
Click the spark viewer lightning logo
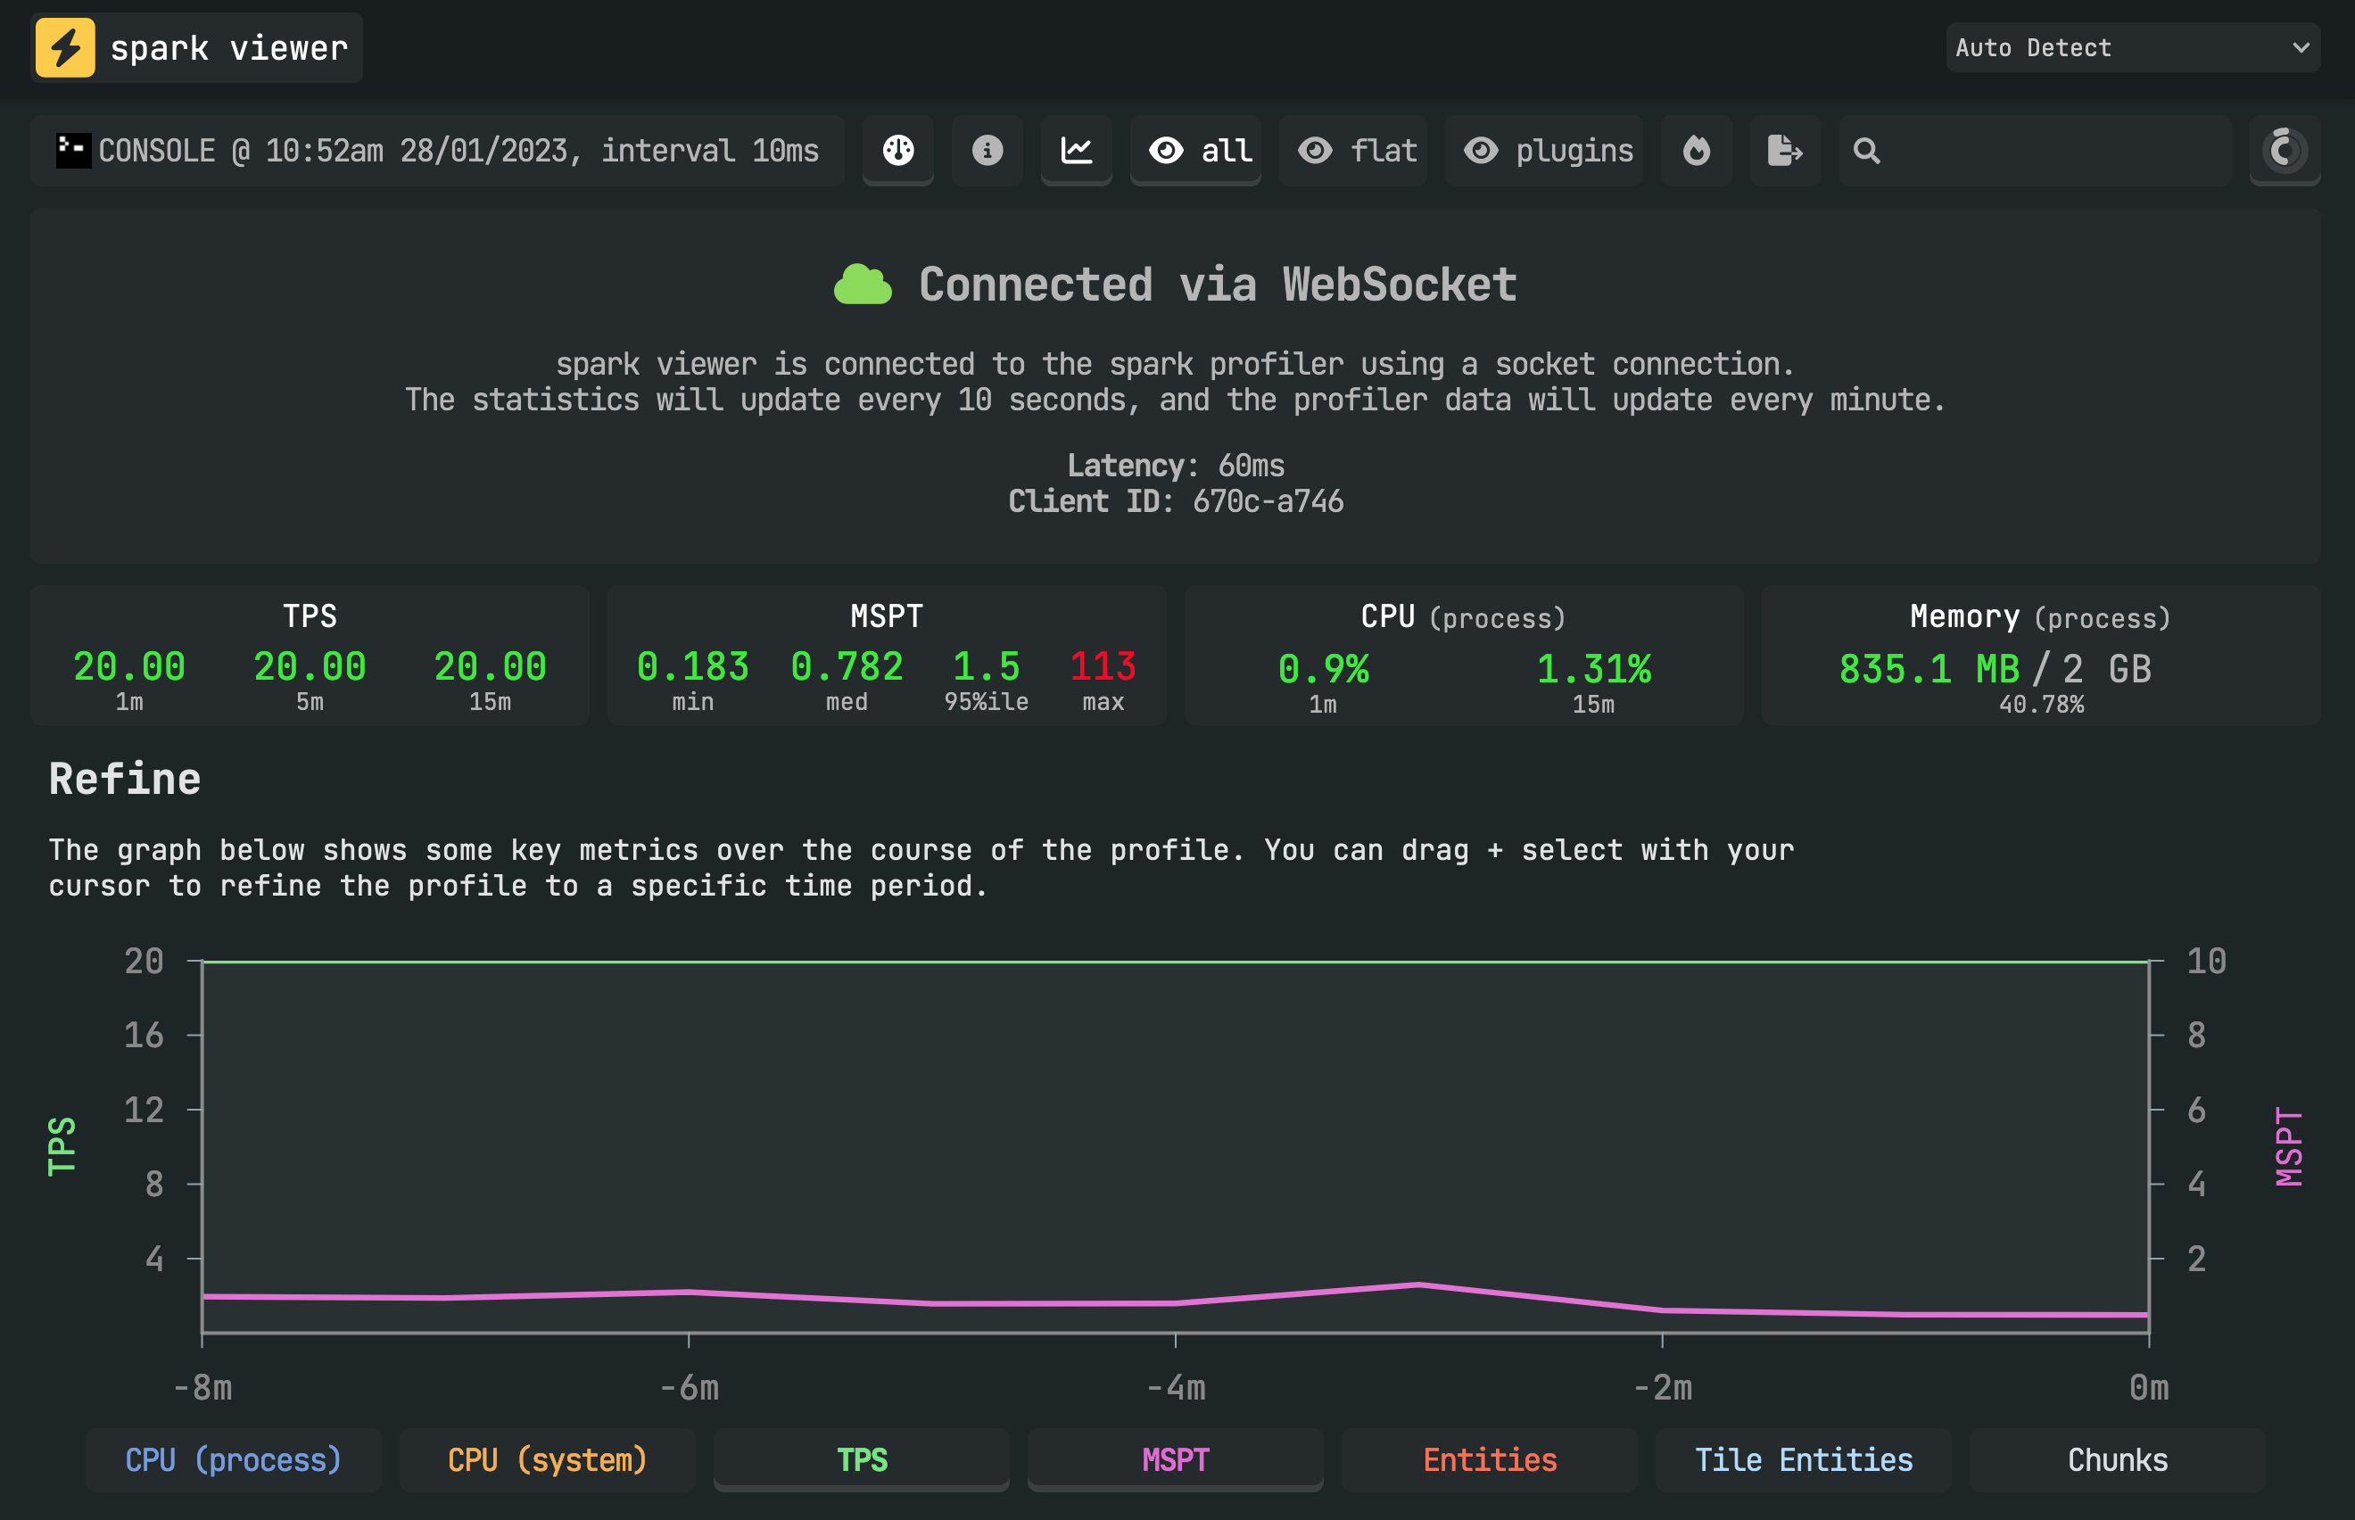tap(67, 46)
